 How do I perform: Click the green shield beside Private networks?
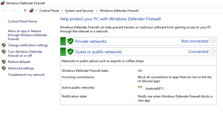click(70, 41)
